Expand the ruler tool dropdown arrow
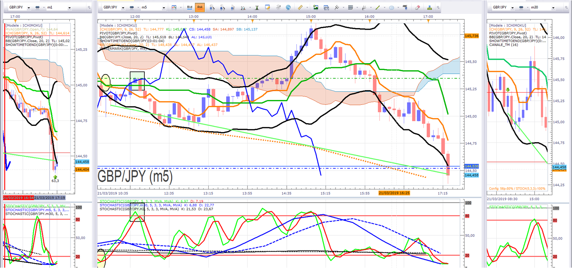572x268 pixels. [x=307, y=7]
